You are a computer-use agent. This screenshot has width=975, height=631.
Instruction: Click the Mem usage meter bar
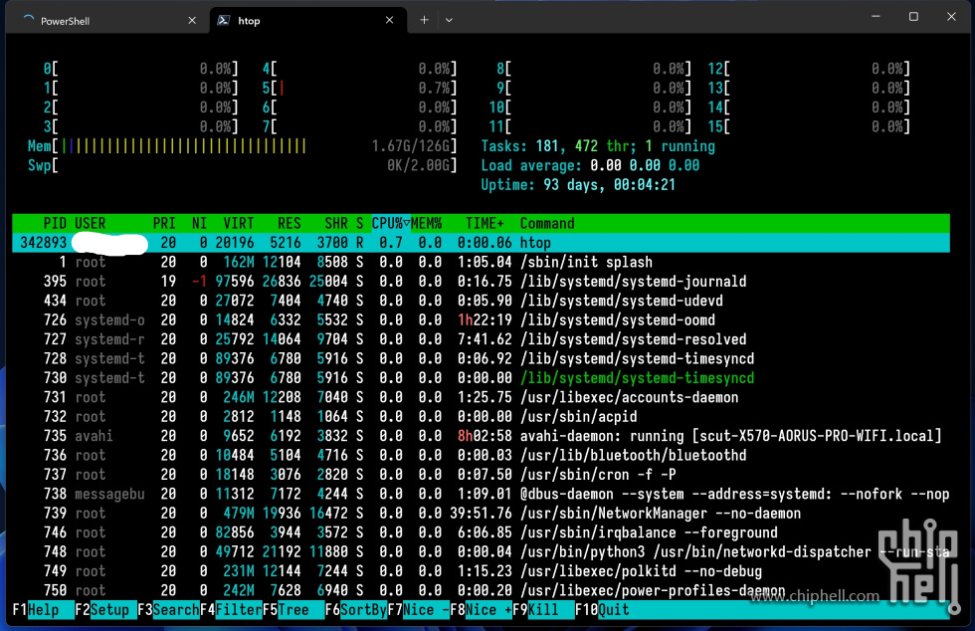[243, 146]
